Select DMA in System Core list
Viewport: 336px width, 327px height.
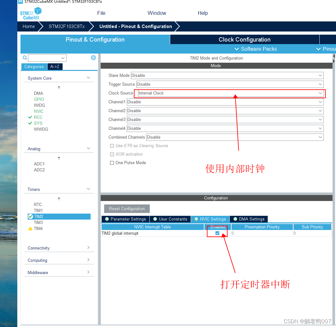tap(39, 93)
